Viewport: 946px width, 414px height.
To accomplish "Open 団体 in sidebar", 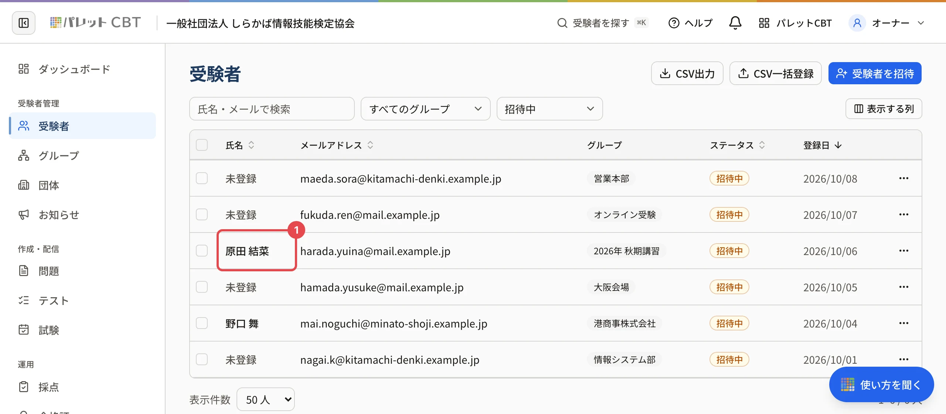I will point(82,185).
